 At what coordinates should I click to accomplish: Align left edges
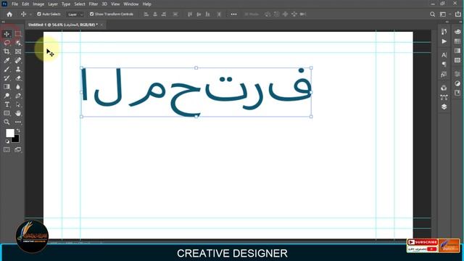tap(146, 14)
